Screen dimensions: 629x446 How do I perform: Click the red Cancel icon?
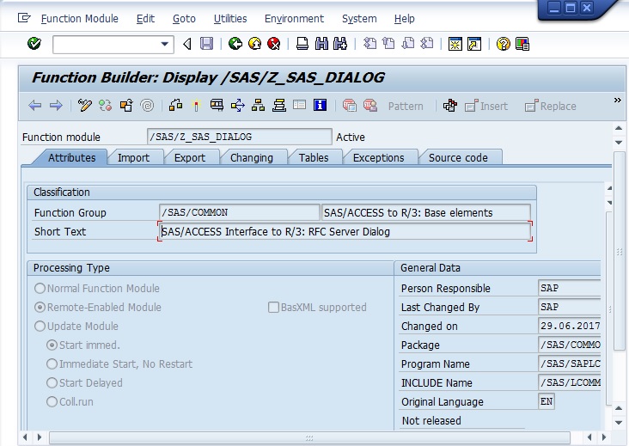coord(273,43)
